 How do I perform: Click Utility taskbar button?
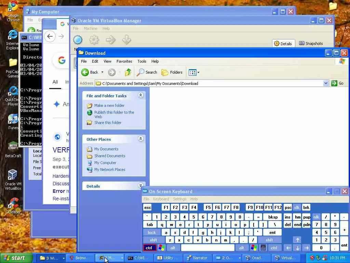pos(169,258)
